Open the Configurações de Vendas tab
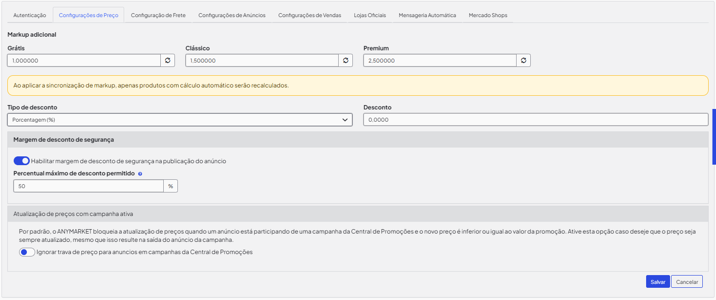Viewport: 716px width, 300px height. pyautogui.click(x=310, y=15)
